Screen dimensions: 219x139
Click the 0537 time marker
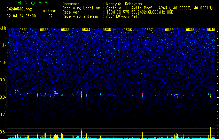149,30
